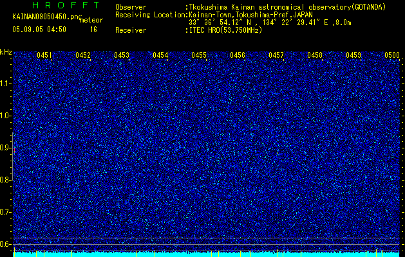The image size is (405, 257).
Task: Click the HROFFT title text
Action: tap(66, 5)
